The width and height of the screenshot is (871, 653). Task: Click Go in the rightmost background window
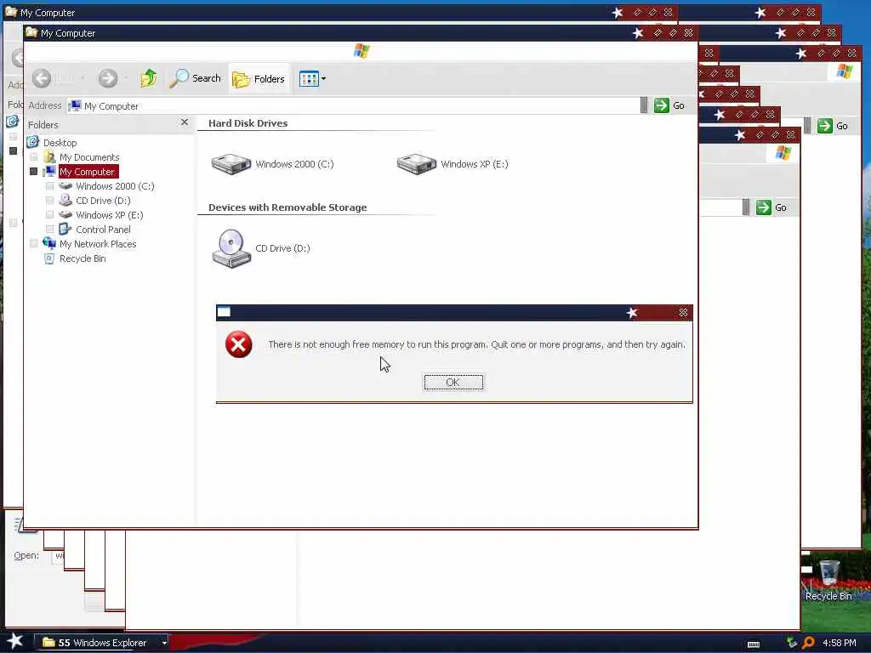pyautogui.click(x=833, y=126)
